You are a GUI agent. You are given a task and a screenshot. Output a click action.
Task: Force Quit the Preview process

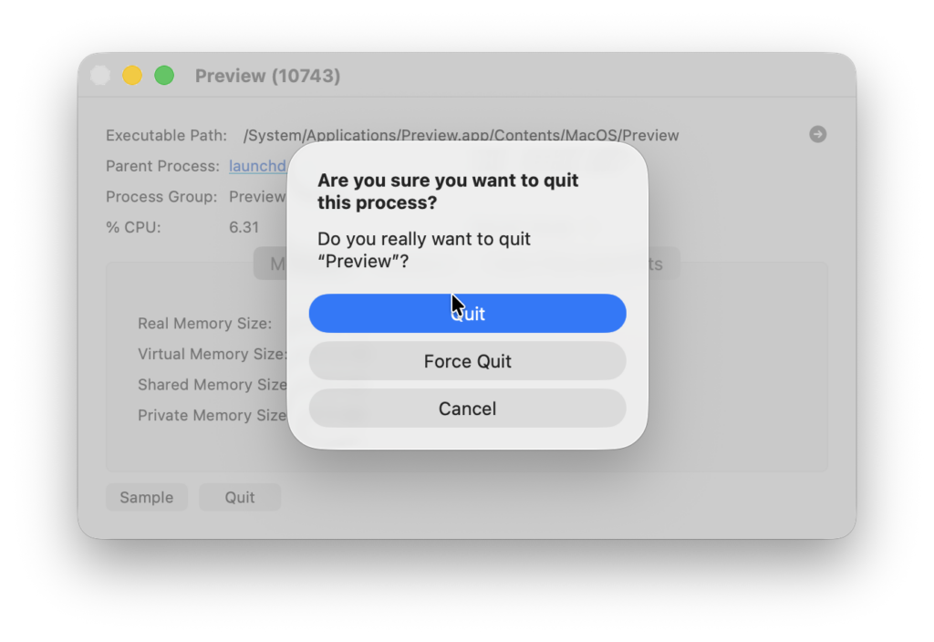(467, 361)
